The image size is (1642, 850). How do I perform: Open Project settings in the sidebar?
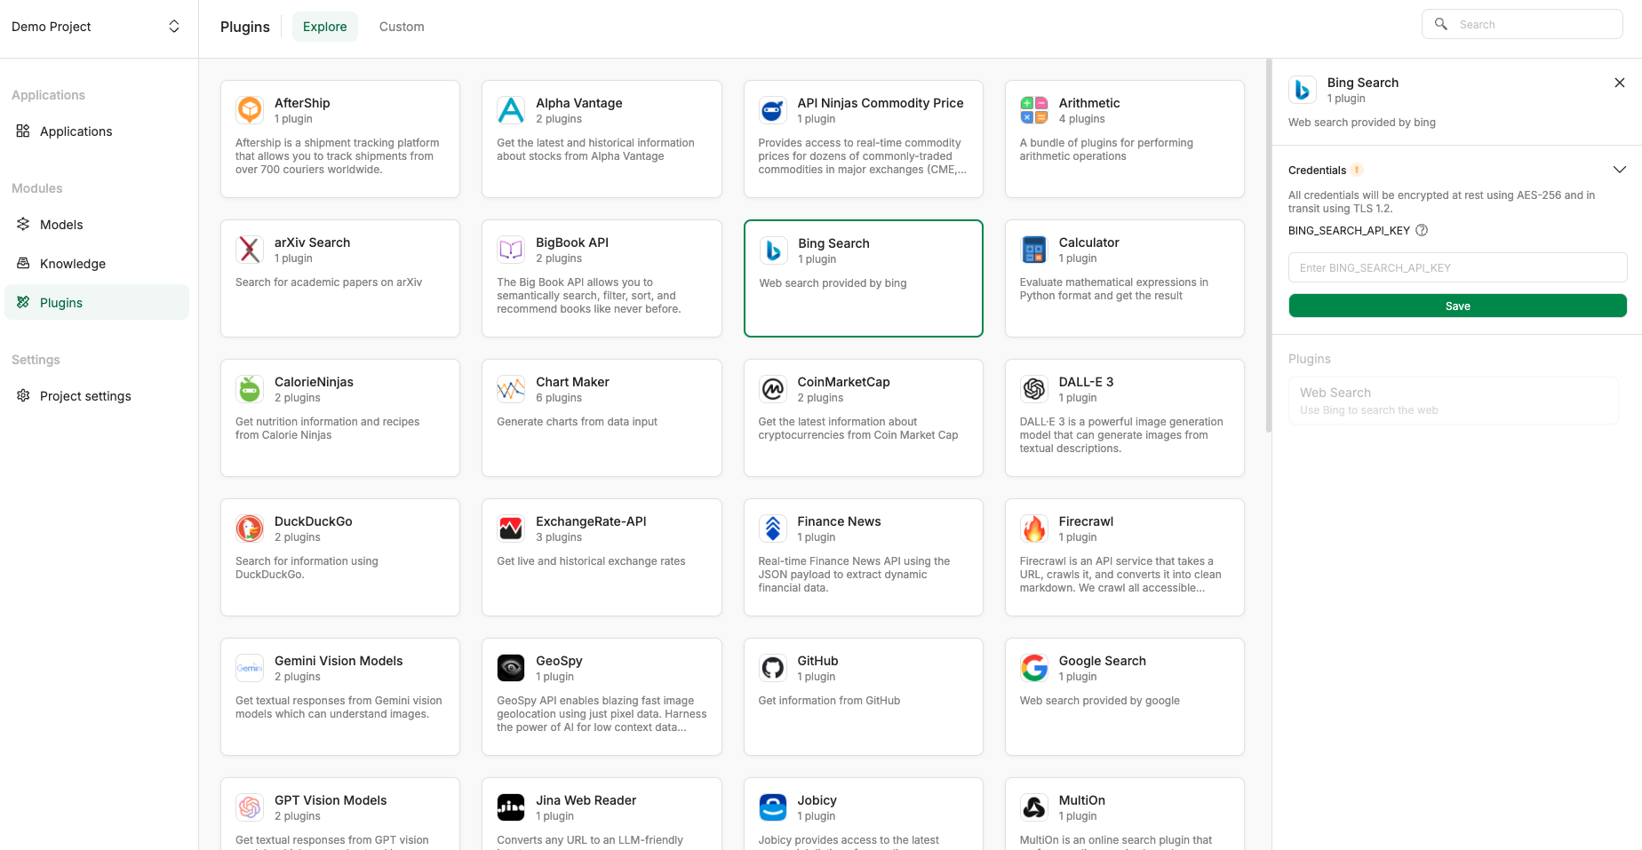[97, 396]
